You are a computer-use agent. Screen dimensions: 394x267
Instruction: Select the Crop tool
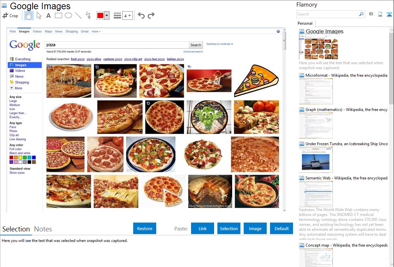click(x=10, y=15)
